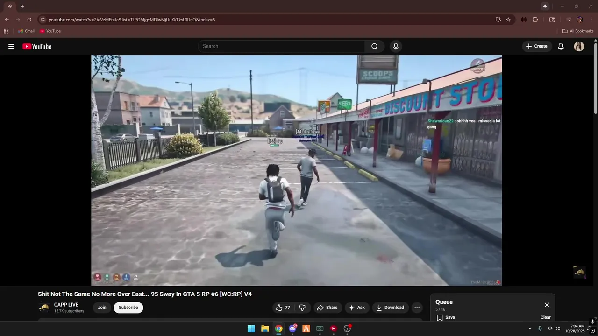Image resolution: width=598 pixels, height=336 pixels.
Task: Go back to the previous page
Action: 7,20
